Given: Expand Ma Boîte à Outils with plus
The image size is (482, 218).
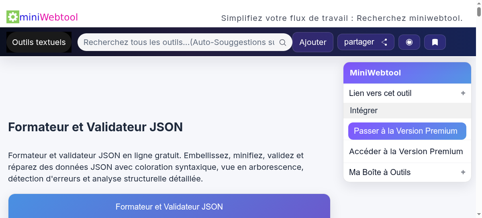Looking at the screenshot, I should 463,172.
